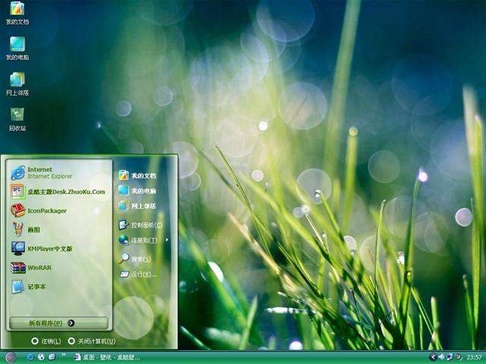
Task: Expand 连接到(T) submenu arrow
Action: 167,240
